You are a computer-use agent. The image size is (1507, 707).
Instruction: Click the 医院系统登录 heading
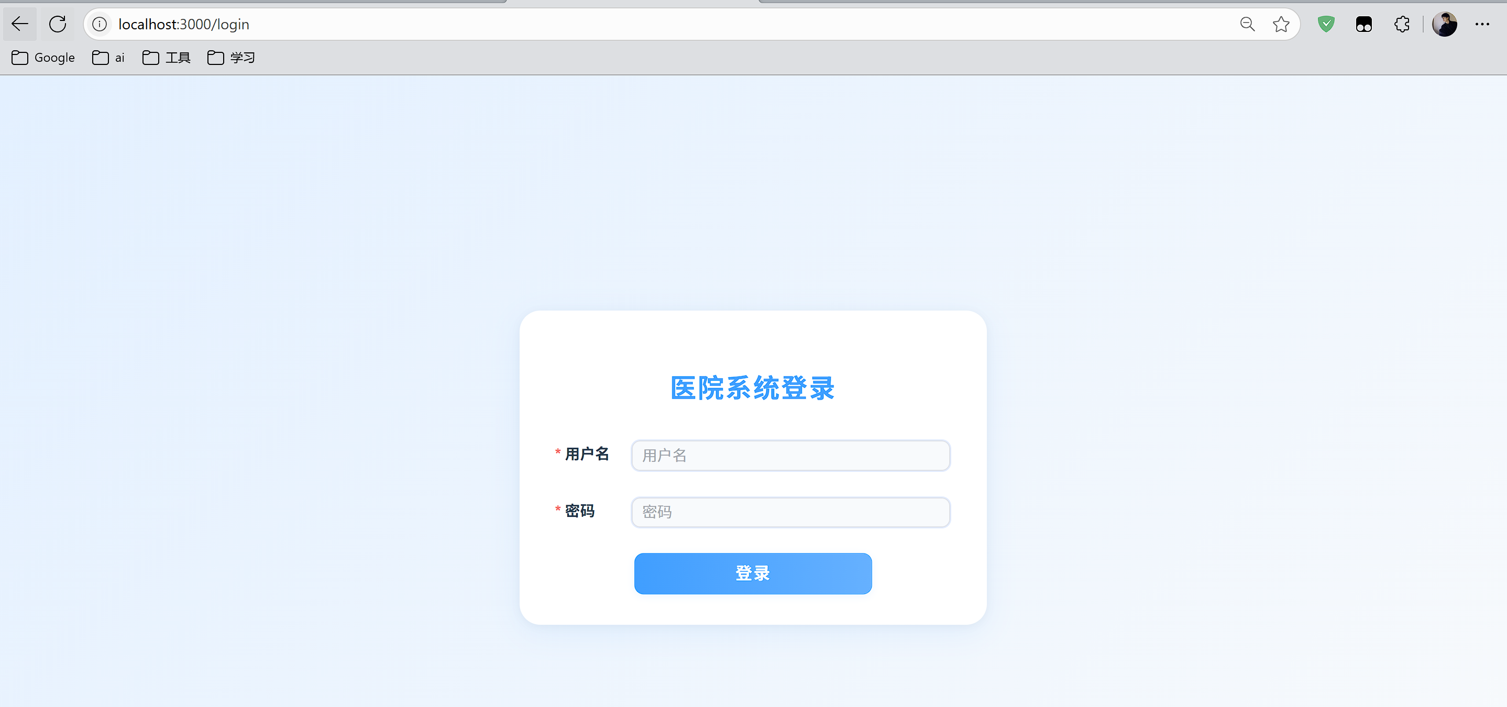[x=753, y=388]
